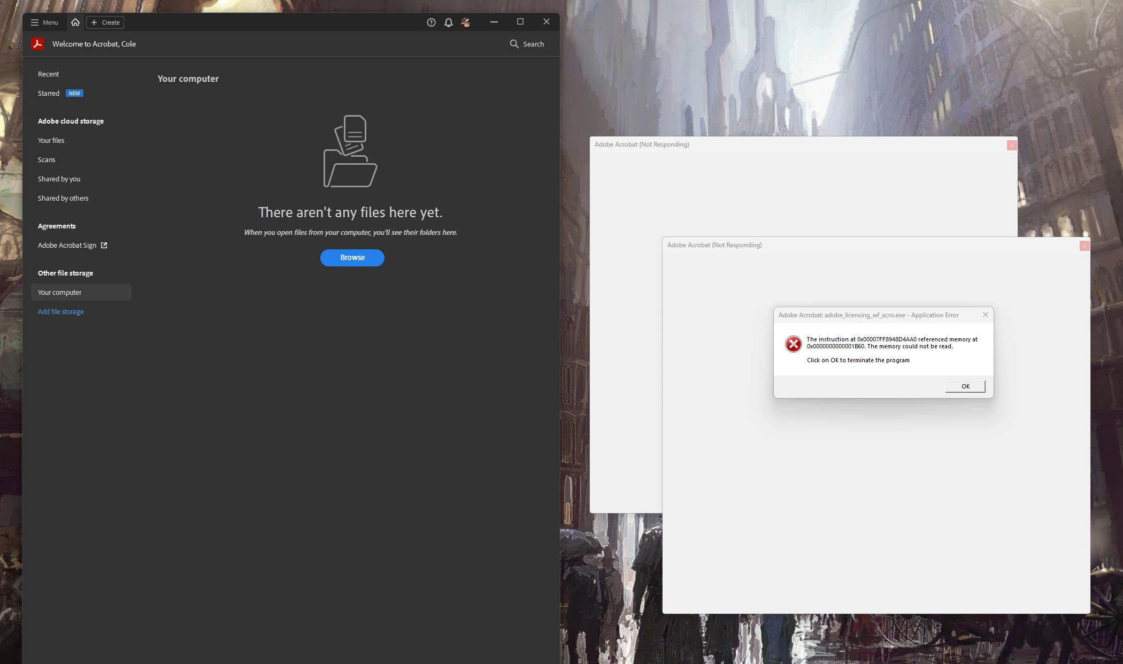The height and width of the screenshot is (664, 1123).
Task: Select Your computer storage entry
Action: coord(60,292)
